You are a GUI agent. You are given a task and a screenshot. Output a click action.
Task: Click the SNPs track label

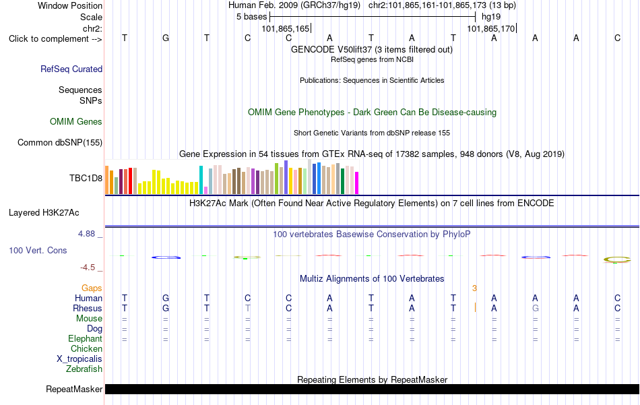click(x=91, y=100)
